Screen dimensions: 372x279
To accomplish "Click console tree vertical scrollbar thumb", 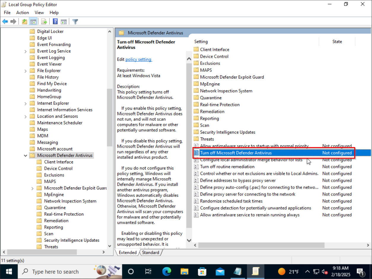I will coord(109,117).
